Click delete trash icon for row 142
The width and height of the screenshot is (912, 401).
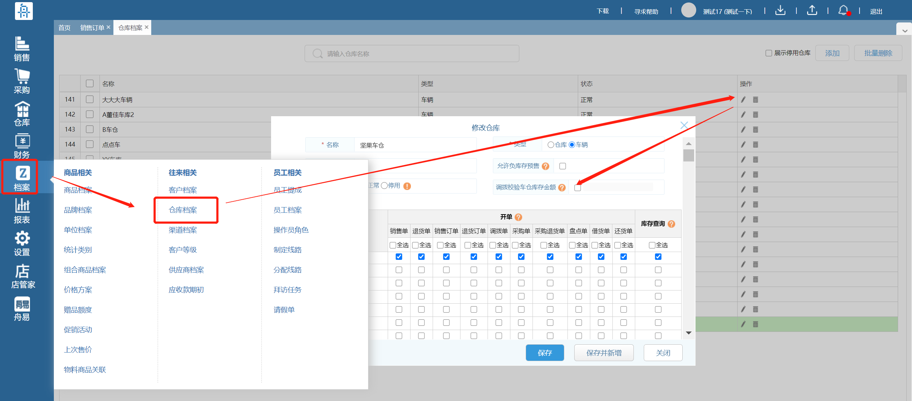tap(755, 115)
